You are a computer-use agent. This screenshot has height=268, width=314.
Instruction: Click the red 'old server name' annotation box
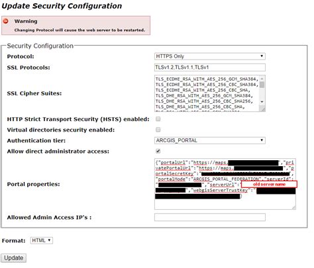[x=269, y=184]
